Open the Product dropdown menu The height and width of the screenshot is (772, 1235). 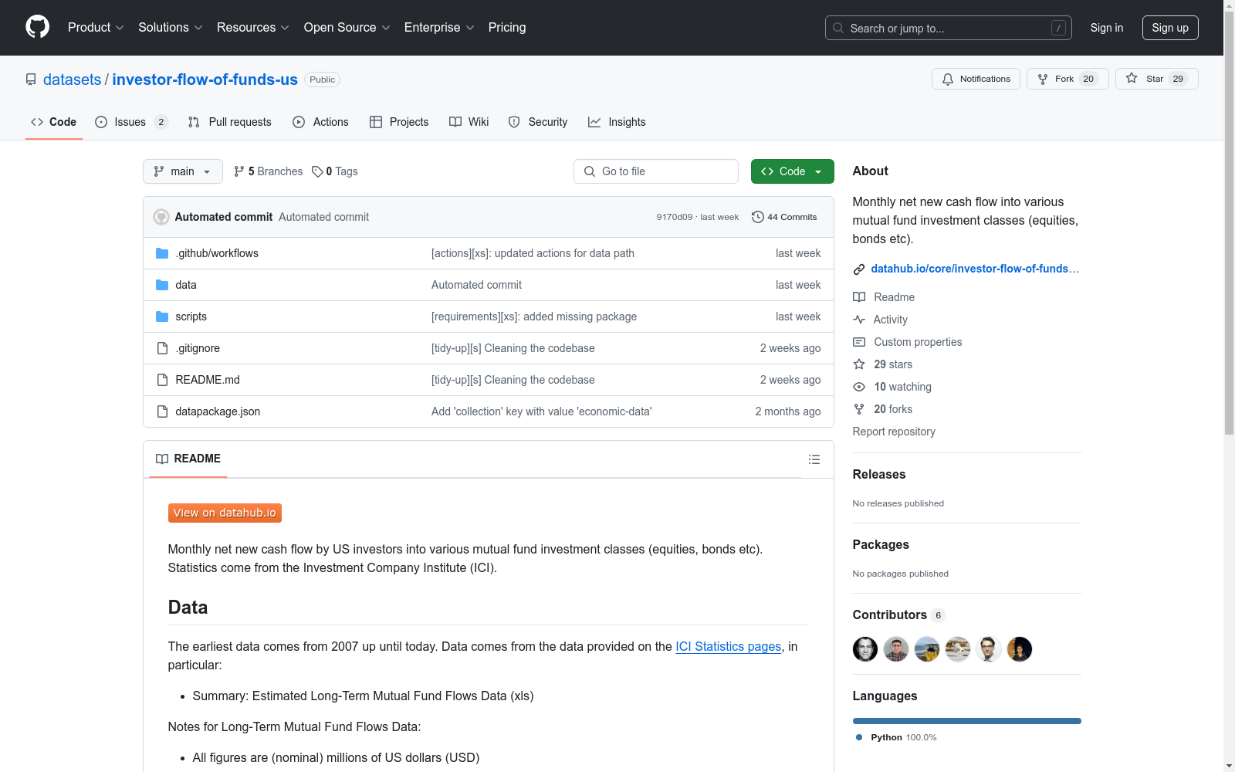coord(96,28)
